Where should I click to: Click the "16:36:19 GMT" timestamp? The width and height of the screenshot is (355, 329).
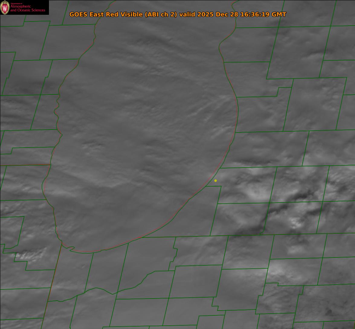[263, 14]
